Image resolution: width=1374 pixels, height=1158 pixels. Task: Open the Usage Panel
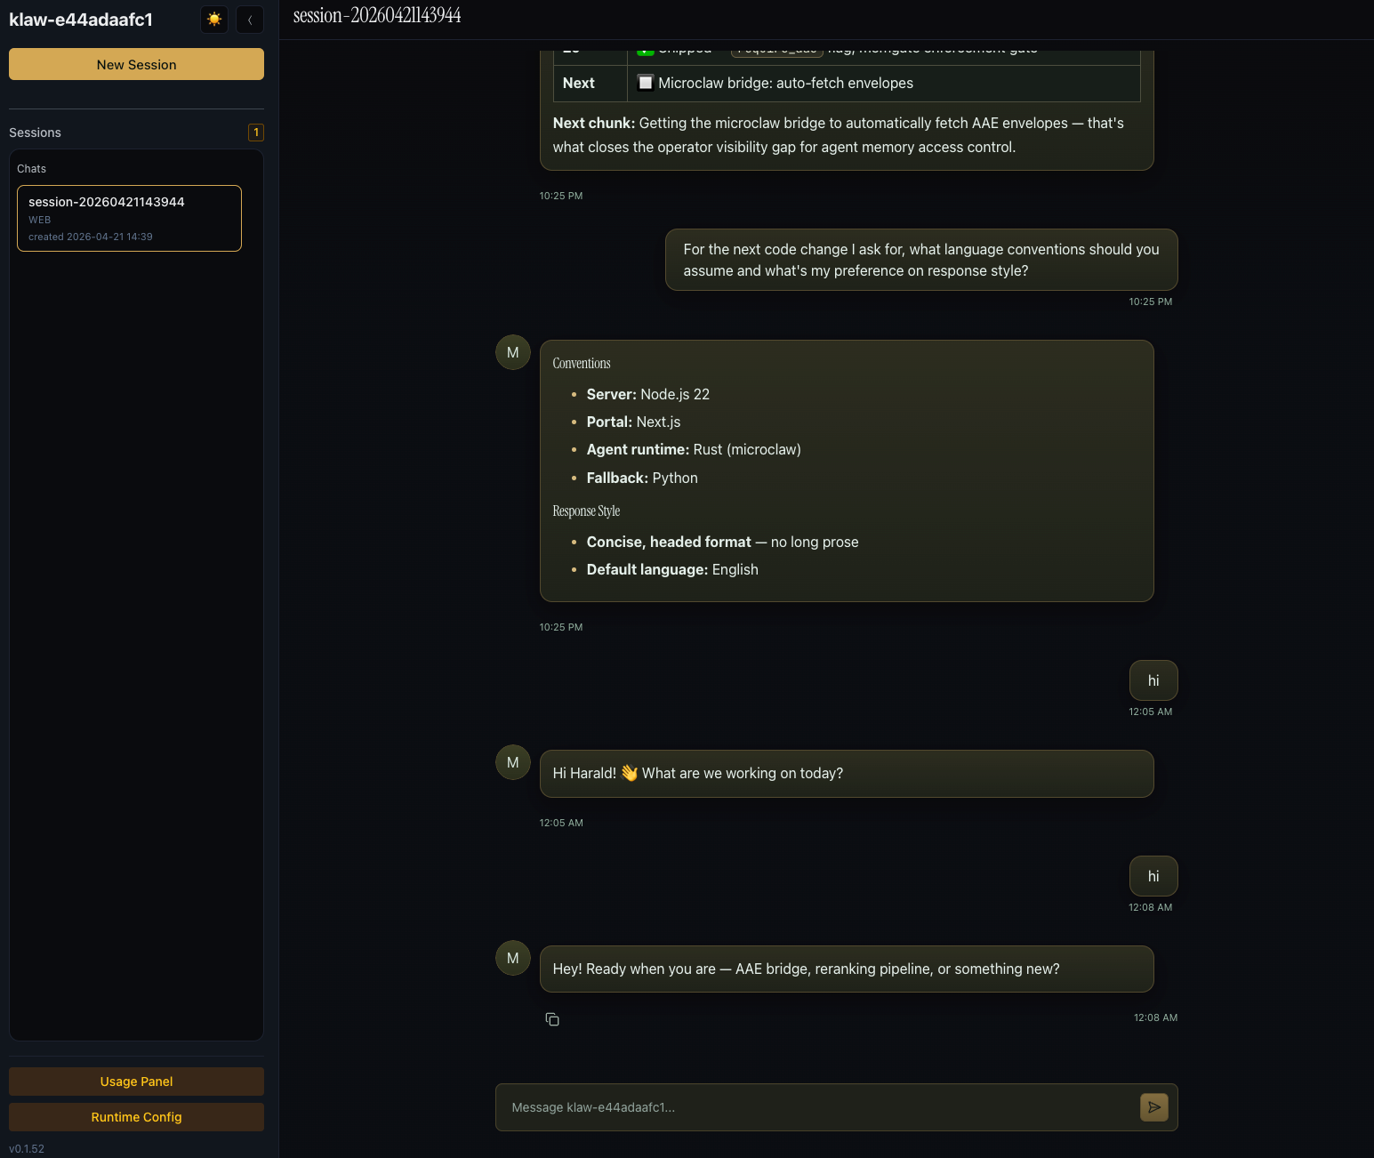(x=135, y=1081)
